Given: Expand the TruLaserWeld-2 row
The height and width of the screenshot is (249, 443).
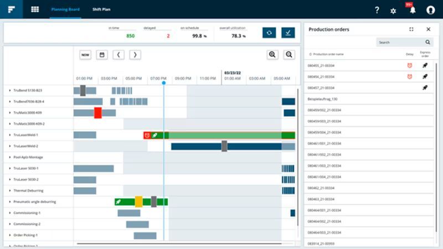Looking at the screenshot, I should pos(9,146).
